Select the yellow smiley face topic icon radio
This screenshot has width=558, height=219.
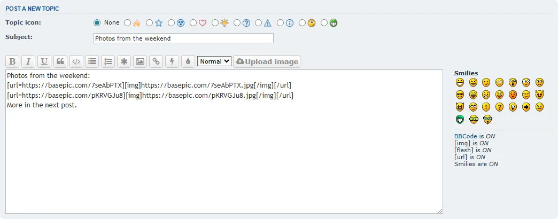tap(302, 23)
